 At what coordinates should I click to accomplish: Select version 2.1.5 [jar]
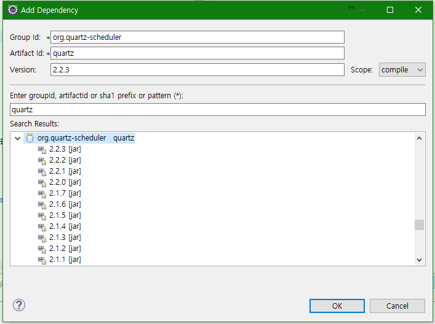[65, 215]
